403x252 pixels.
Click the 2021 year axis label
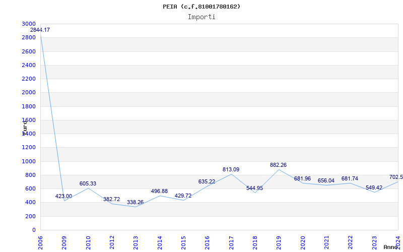[326, 243]
